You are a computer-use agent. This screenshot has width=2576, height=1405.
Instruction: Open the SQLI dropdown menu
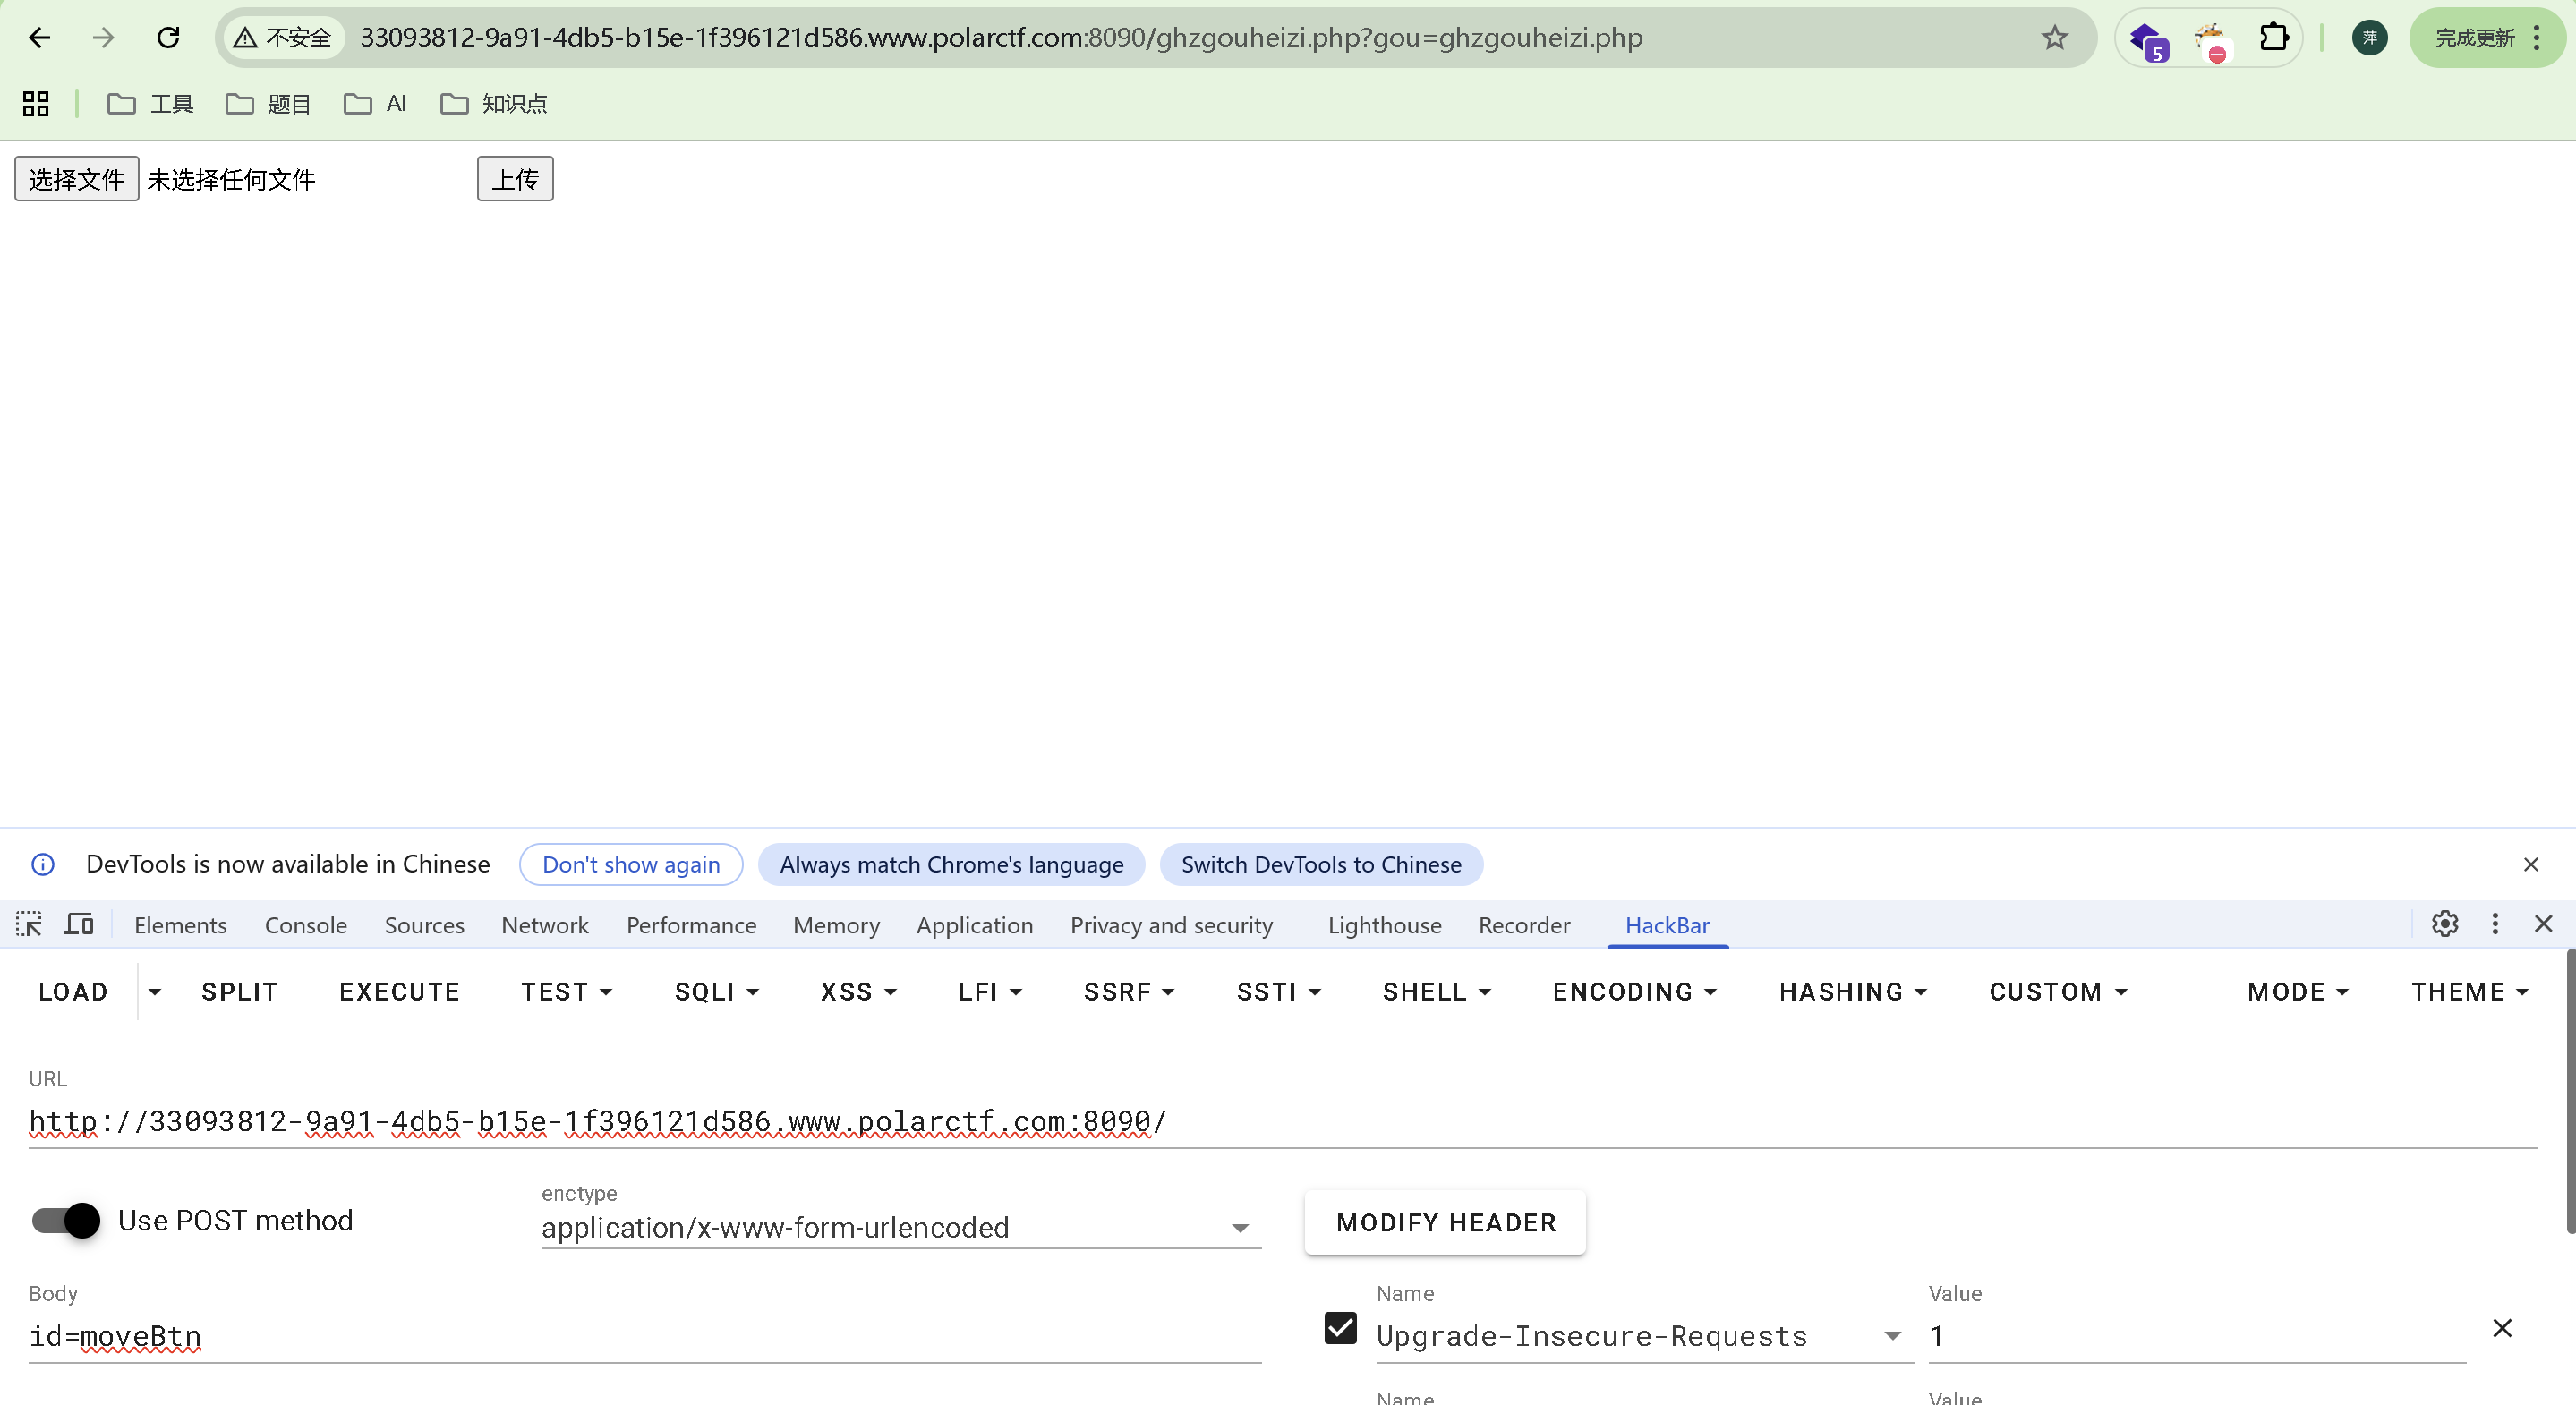coord(716,992)
